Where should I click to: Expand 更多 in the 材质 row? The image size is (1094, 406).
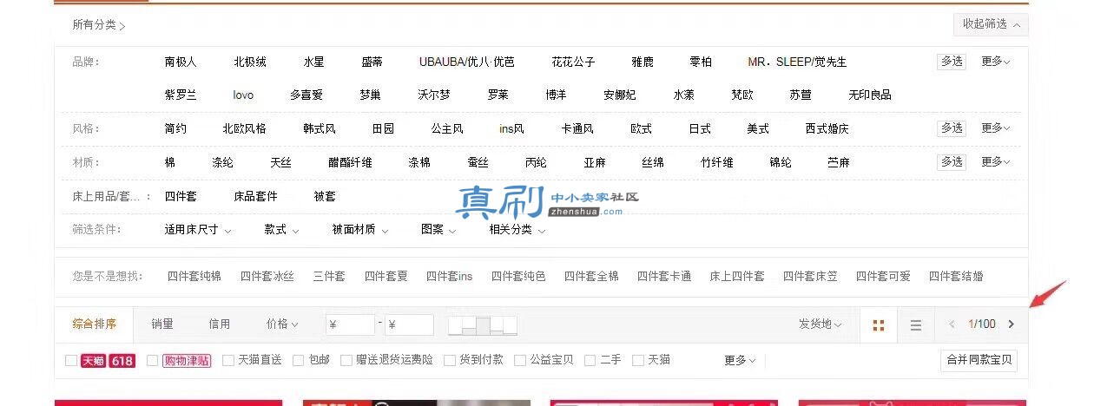[996, 162]
